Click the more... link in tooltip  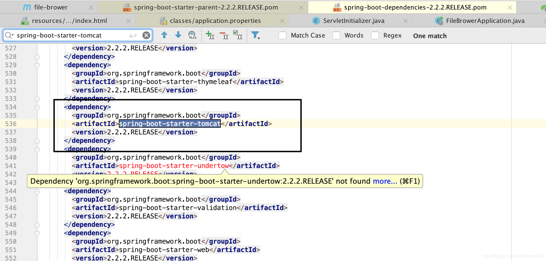(385, 181)
